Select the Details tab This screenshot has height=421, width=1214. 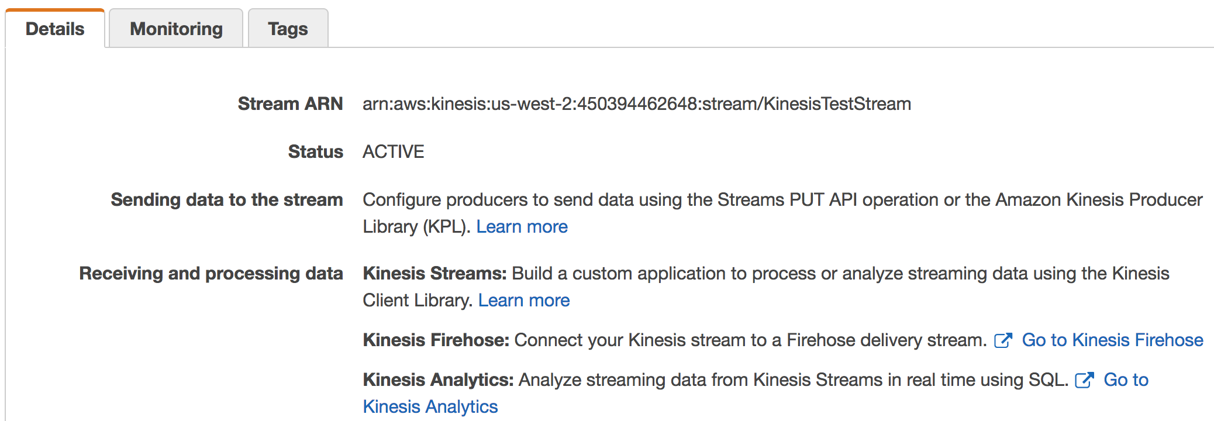[55, 29]
